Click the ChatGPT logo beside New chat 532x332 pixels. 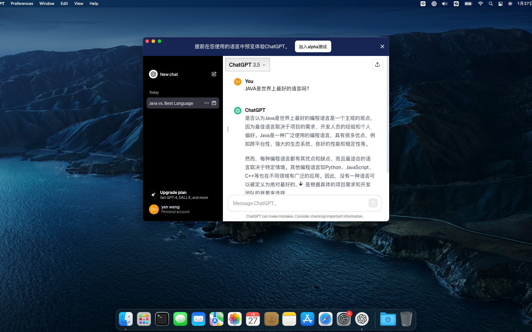pos(153,74)
